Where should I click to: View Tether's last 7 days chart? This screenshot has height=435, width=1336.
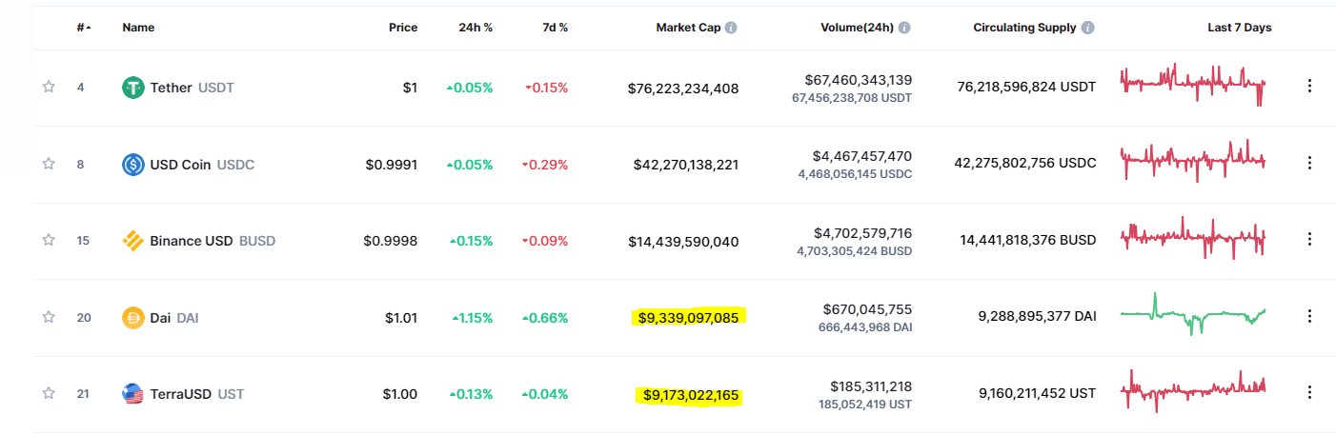[x=1193, y=85]
